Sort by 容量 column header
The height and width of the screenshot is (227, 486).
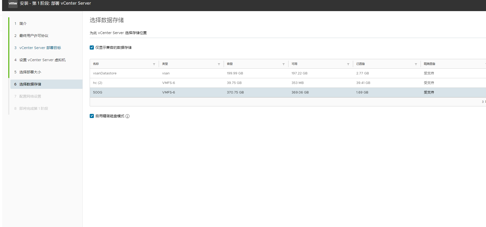click(x=230, y=64)
